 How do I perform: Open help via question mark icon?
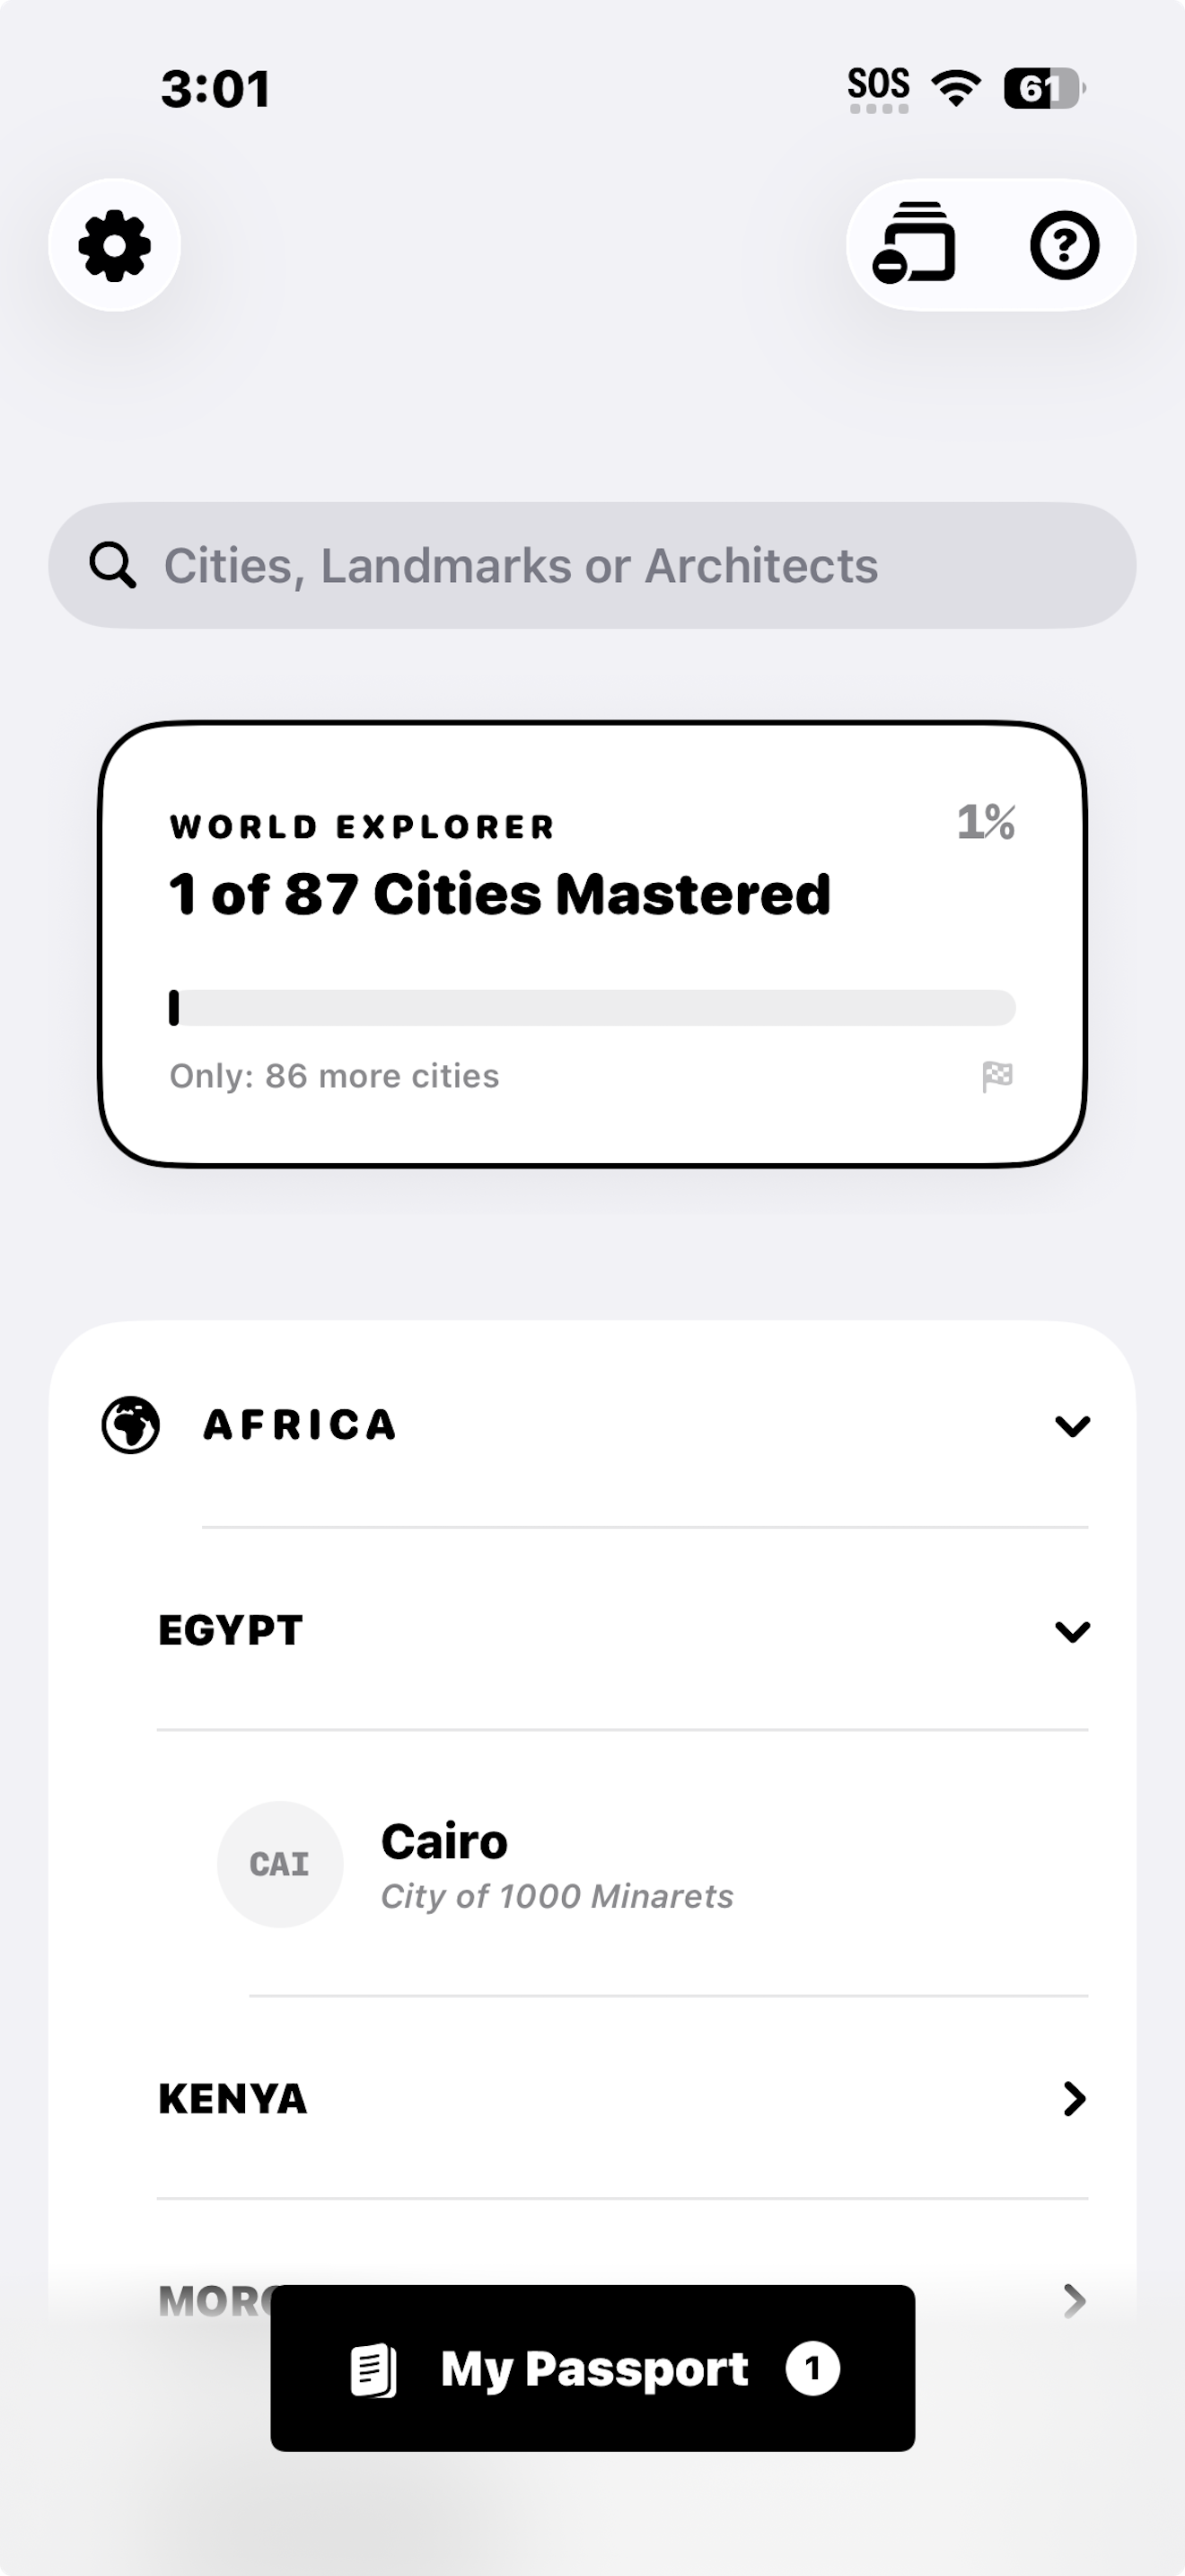[x=1064, y=245]
